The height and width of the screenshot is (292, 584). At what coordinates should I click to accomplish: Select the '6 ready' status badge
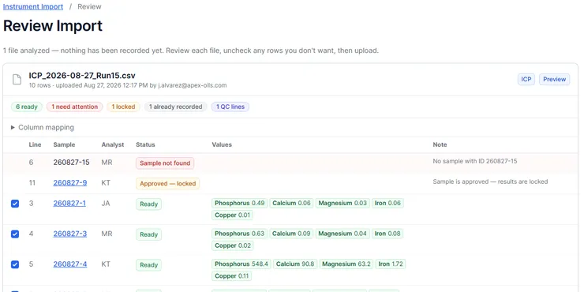pyautogui.click(x=27, y=107)
